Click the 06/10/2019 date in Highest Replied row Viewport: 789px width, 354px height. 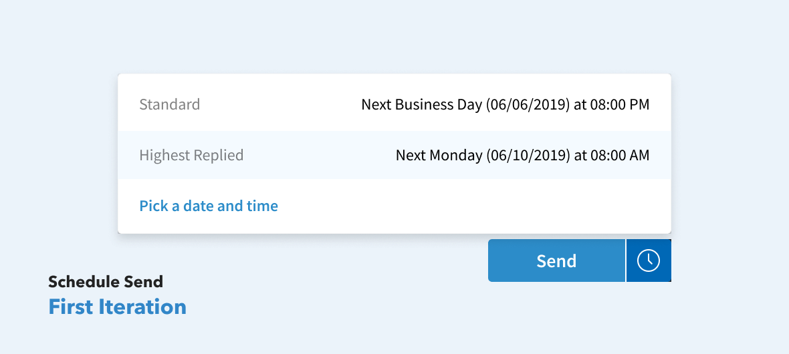point(528,155)
